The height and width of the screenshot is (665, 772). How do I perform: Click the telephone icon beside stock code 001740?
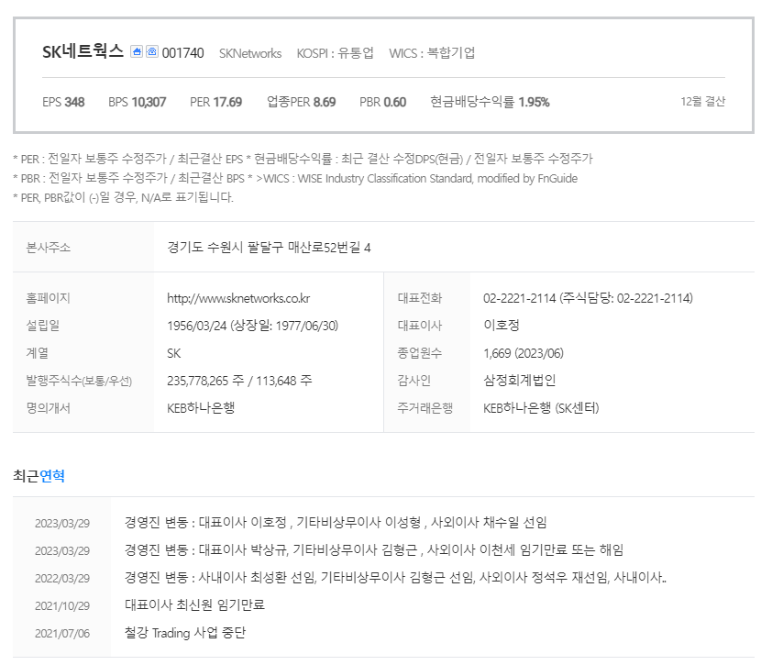click(x=152, y=51)
